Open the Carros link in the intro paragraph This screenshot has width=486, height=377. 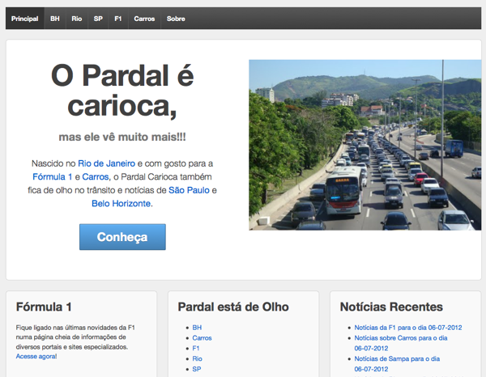coord(96,176)
